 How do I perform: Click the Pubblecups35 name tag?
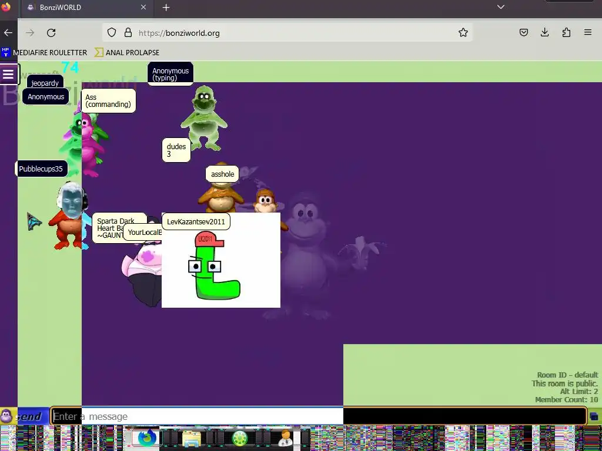click(x=41, y=169)
